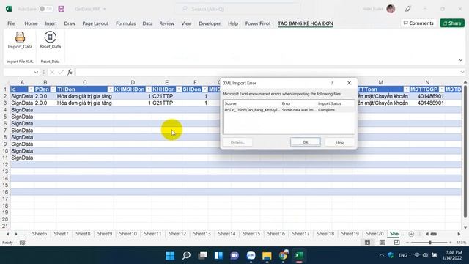Open the Windows Start menu
The image size is (469, 264).
pos(170,255)
